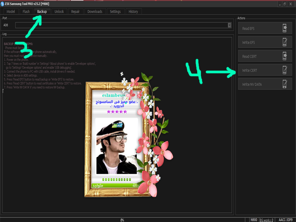Open the Downloads tab
Screen dimensions: 296x222
tap(95, 11)
